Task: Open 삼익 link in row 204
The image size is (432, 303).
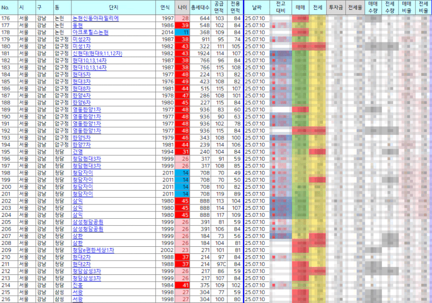Action: (x=77, y=215)
